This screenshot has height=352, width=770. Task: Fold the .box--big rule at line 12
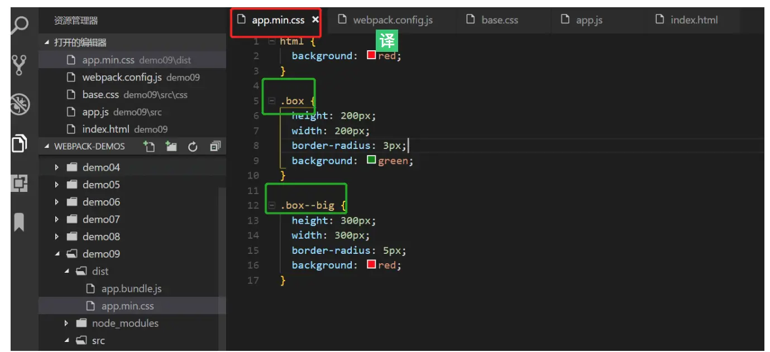(x=272, y=205)
